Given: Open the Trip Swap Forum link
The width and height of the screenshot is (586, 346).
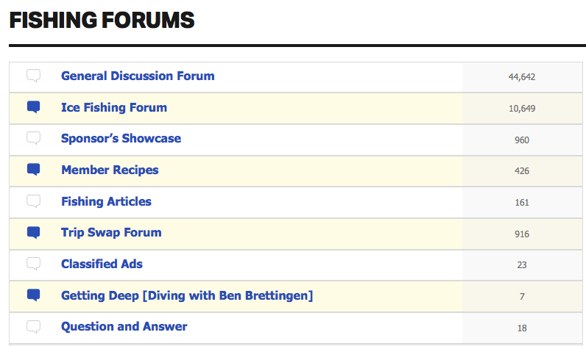Looking at the screenshot, I should tap(111, 233).
